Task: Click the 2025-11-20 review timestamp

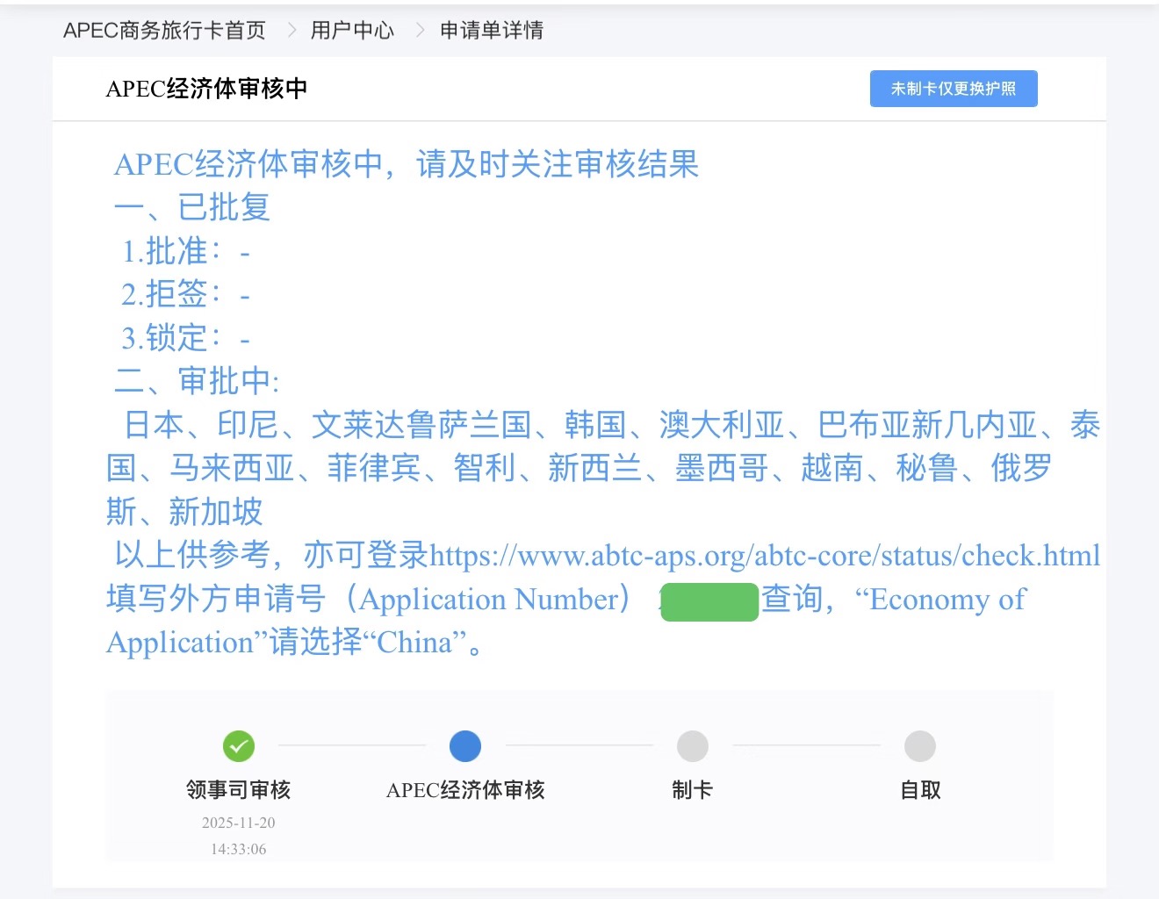Action: point(239,823)
